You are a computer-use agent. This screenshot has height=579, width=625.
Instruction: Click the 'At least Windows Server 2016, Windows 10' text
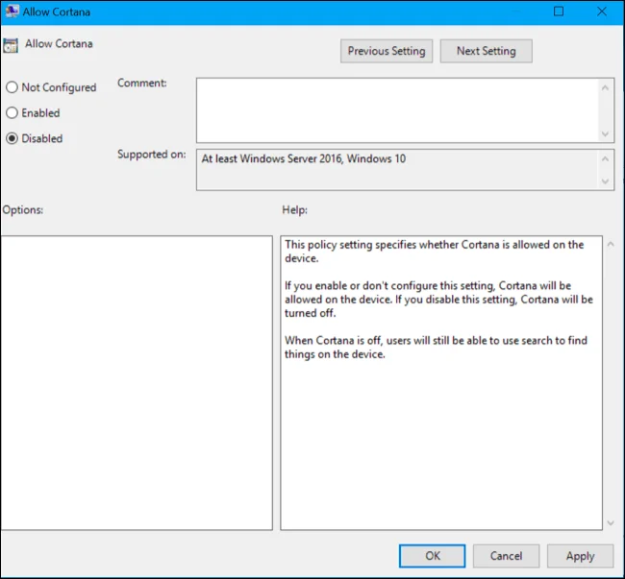pyautogui.click(x=303, y=158)
